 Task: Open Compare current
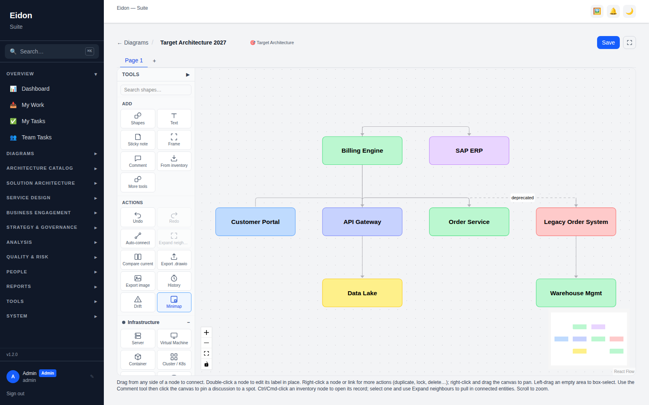[x=138, y=260]
